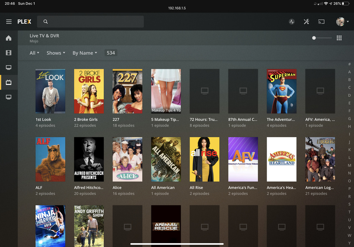Open the All Rise poster
This screenshot has height=247, width=354.
click(205, 159)
